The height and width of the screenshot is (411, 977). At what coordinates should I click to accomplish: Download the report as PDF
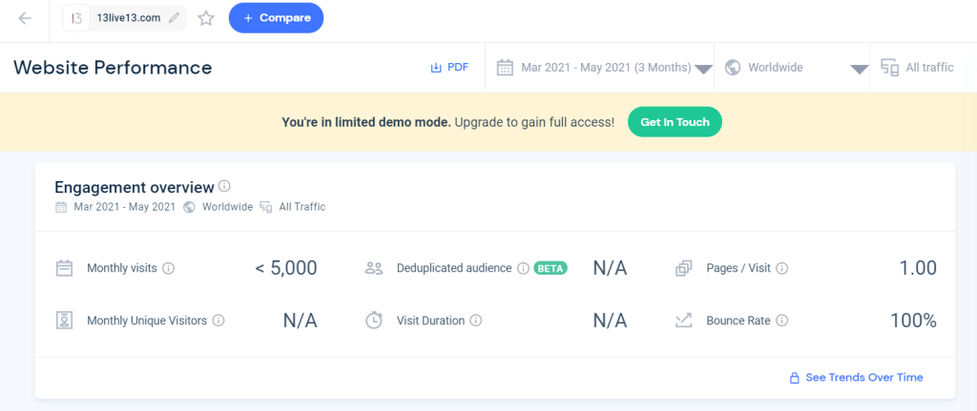449,68
